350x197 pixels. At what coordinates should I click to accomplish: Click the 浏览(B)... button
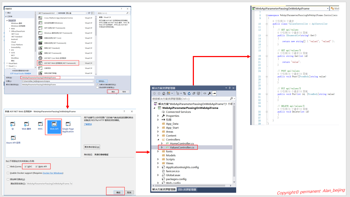[x=102, y=81]
